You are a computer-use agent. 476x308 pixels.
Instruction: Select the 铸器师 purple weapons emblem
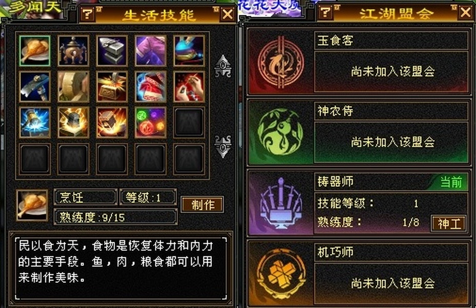281,204
